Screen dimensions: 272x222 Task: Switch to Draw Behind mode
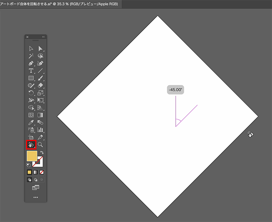36,180
